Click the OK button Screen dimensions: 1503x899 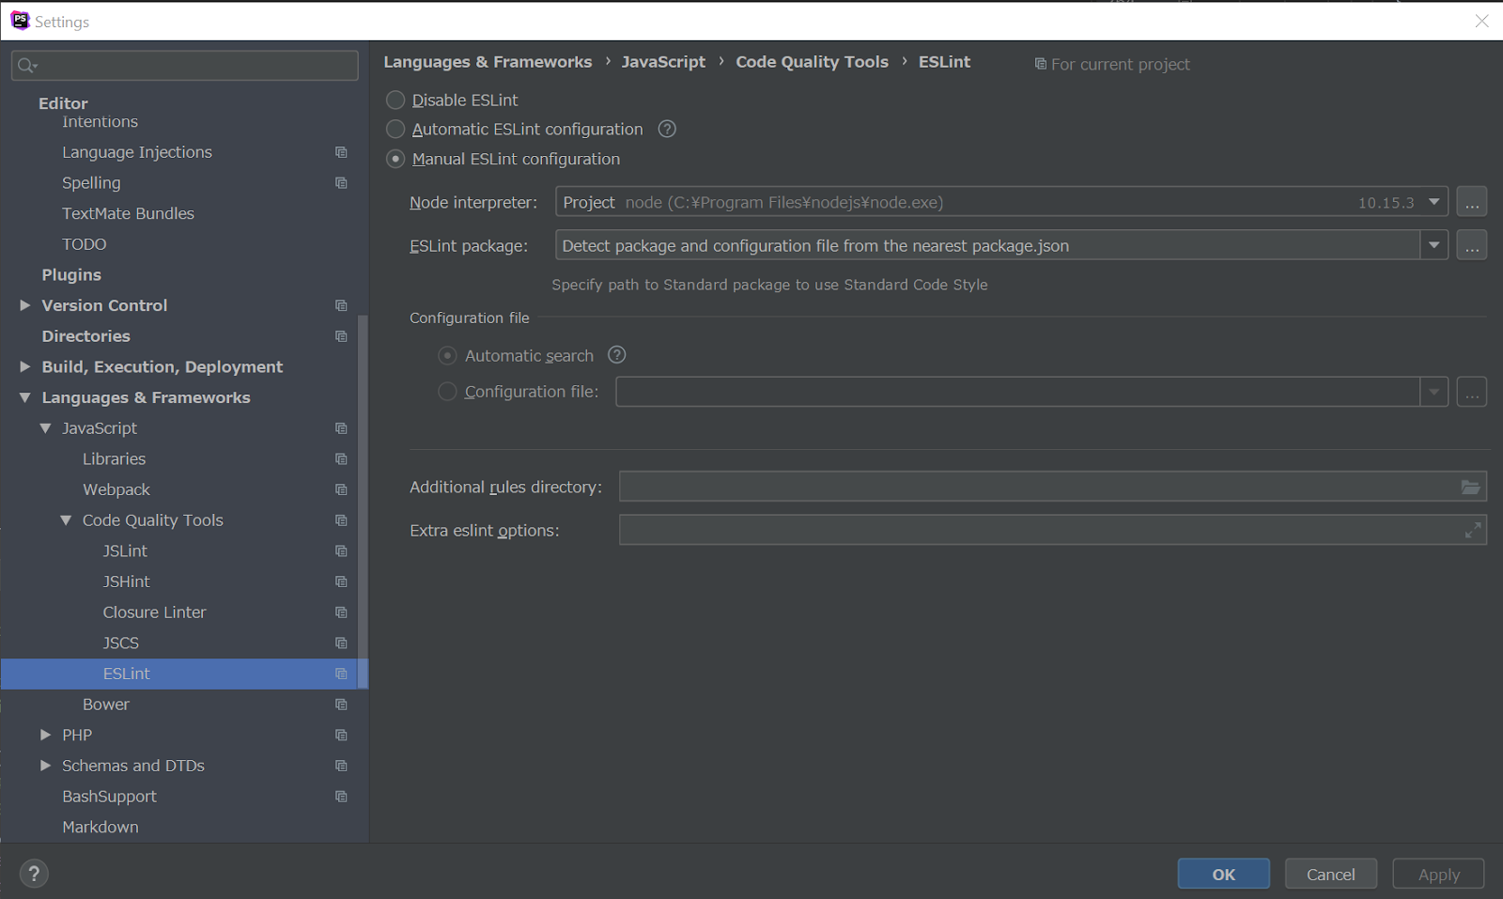click(1224, 874)
